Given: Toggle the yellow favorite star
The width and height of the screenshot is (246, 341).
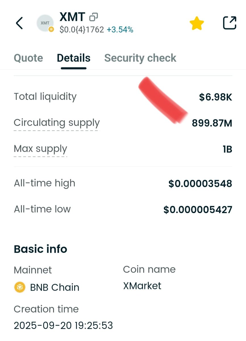Looking at the screenshot, I should (x=197, y=23).
